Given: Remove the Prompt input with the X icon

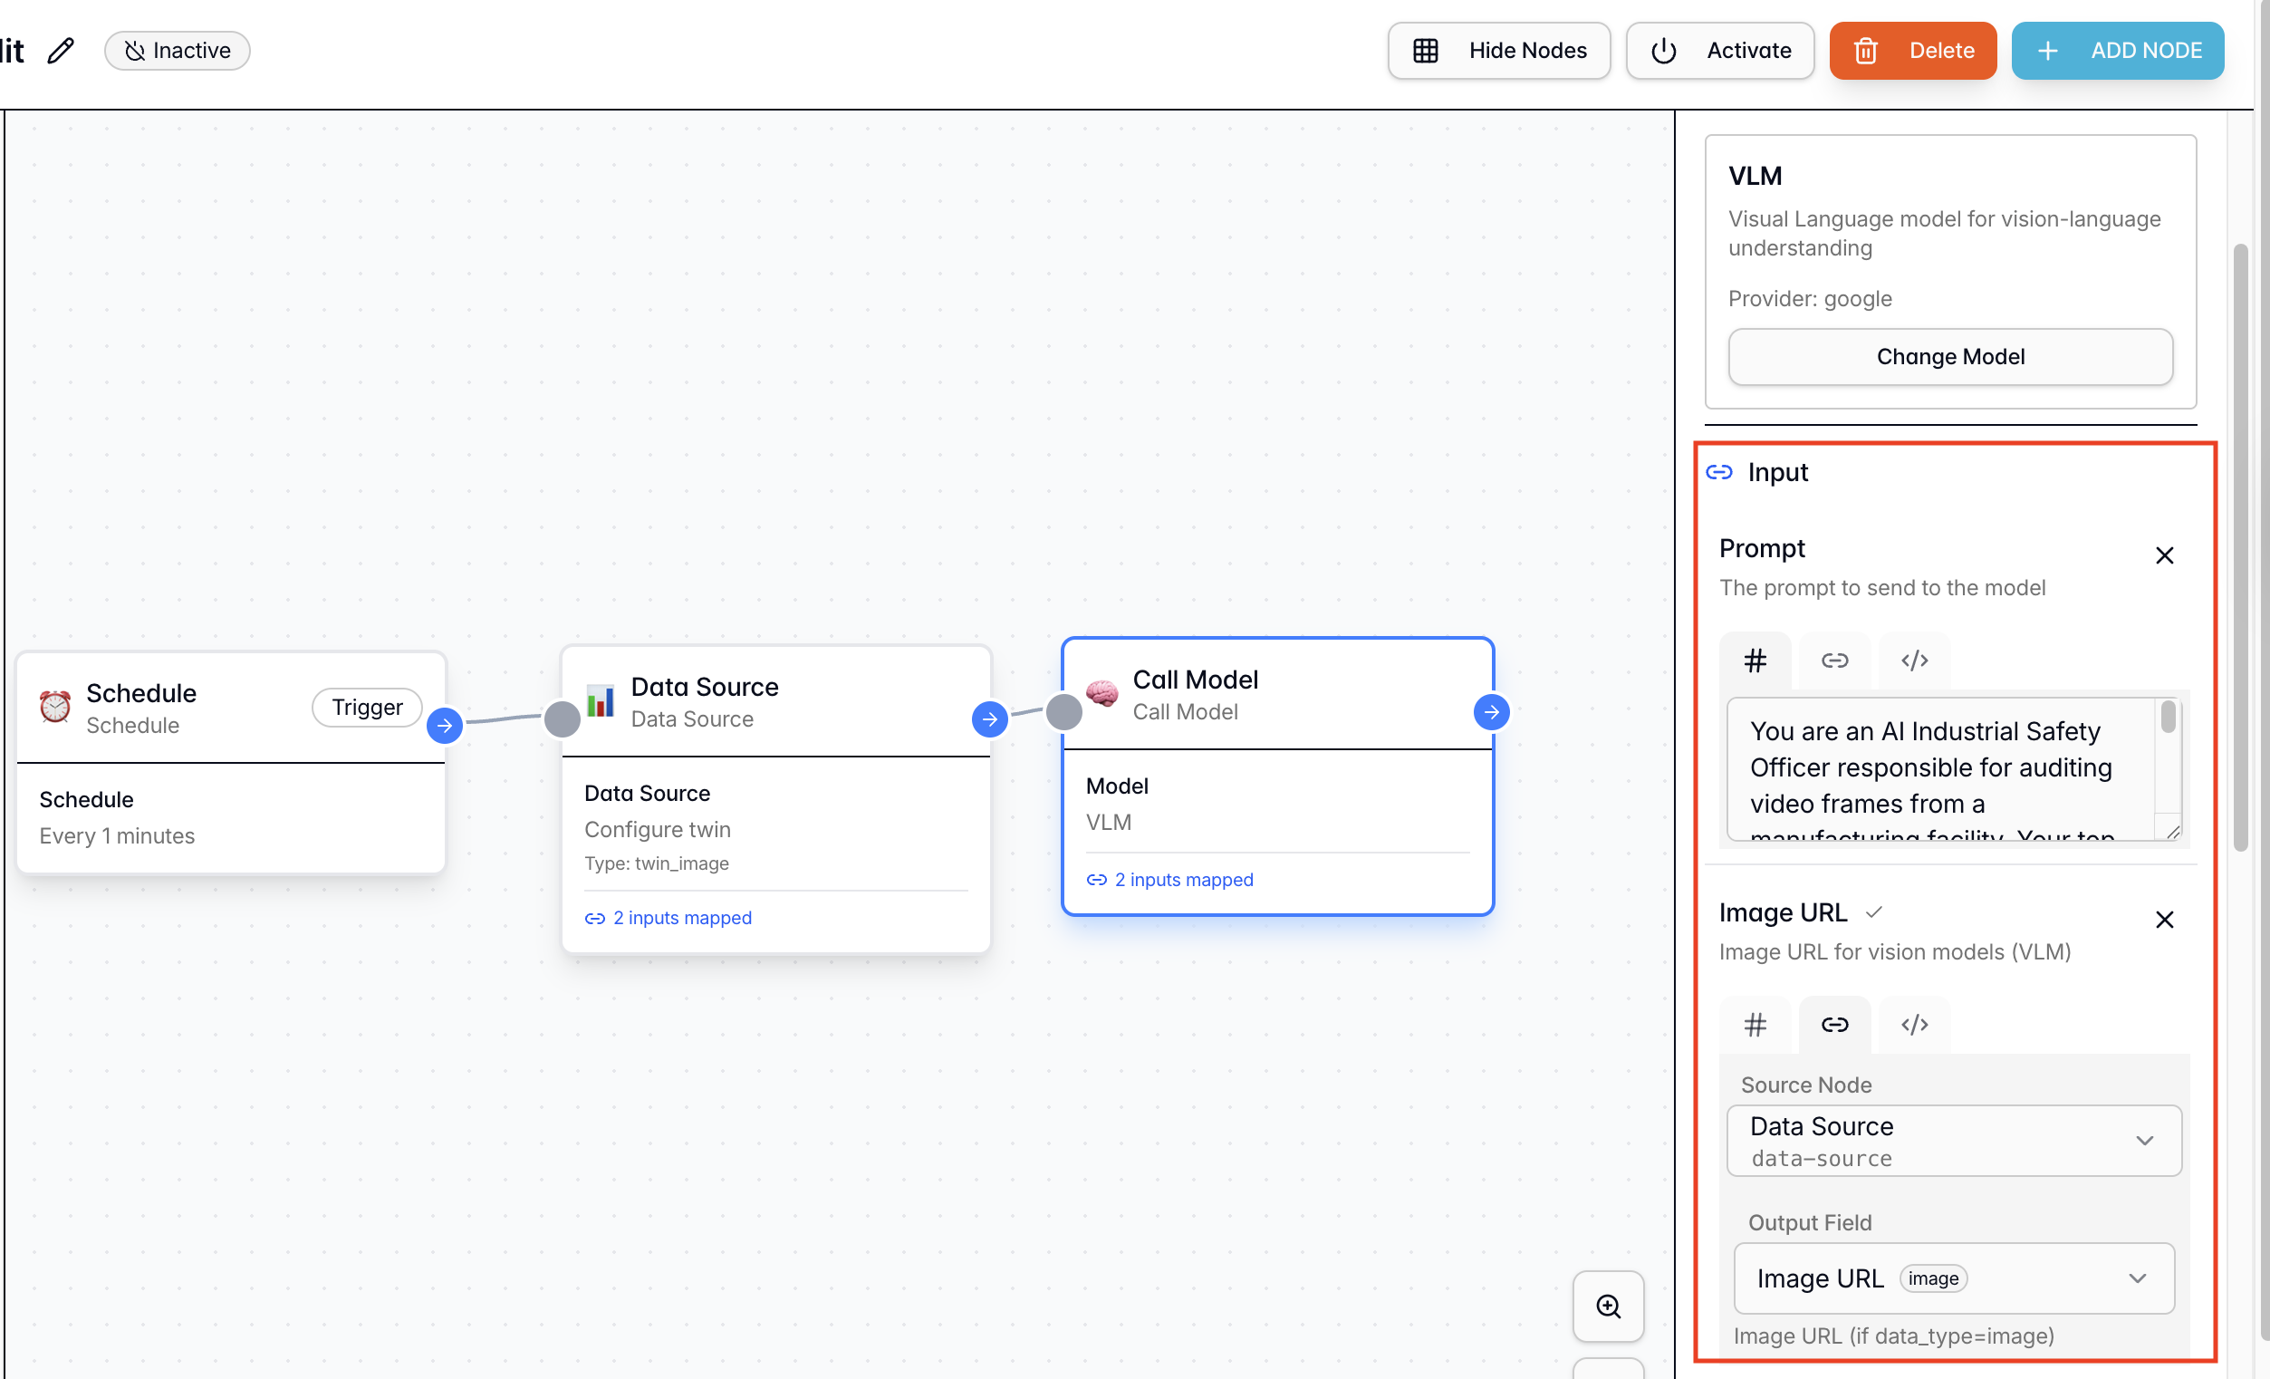Looking at the screenshot, I should 2164,555.
